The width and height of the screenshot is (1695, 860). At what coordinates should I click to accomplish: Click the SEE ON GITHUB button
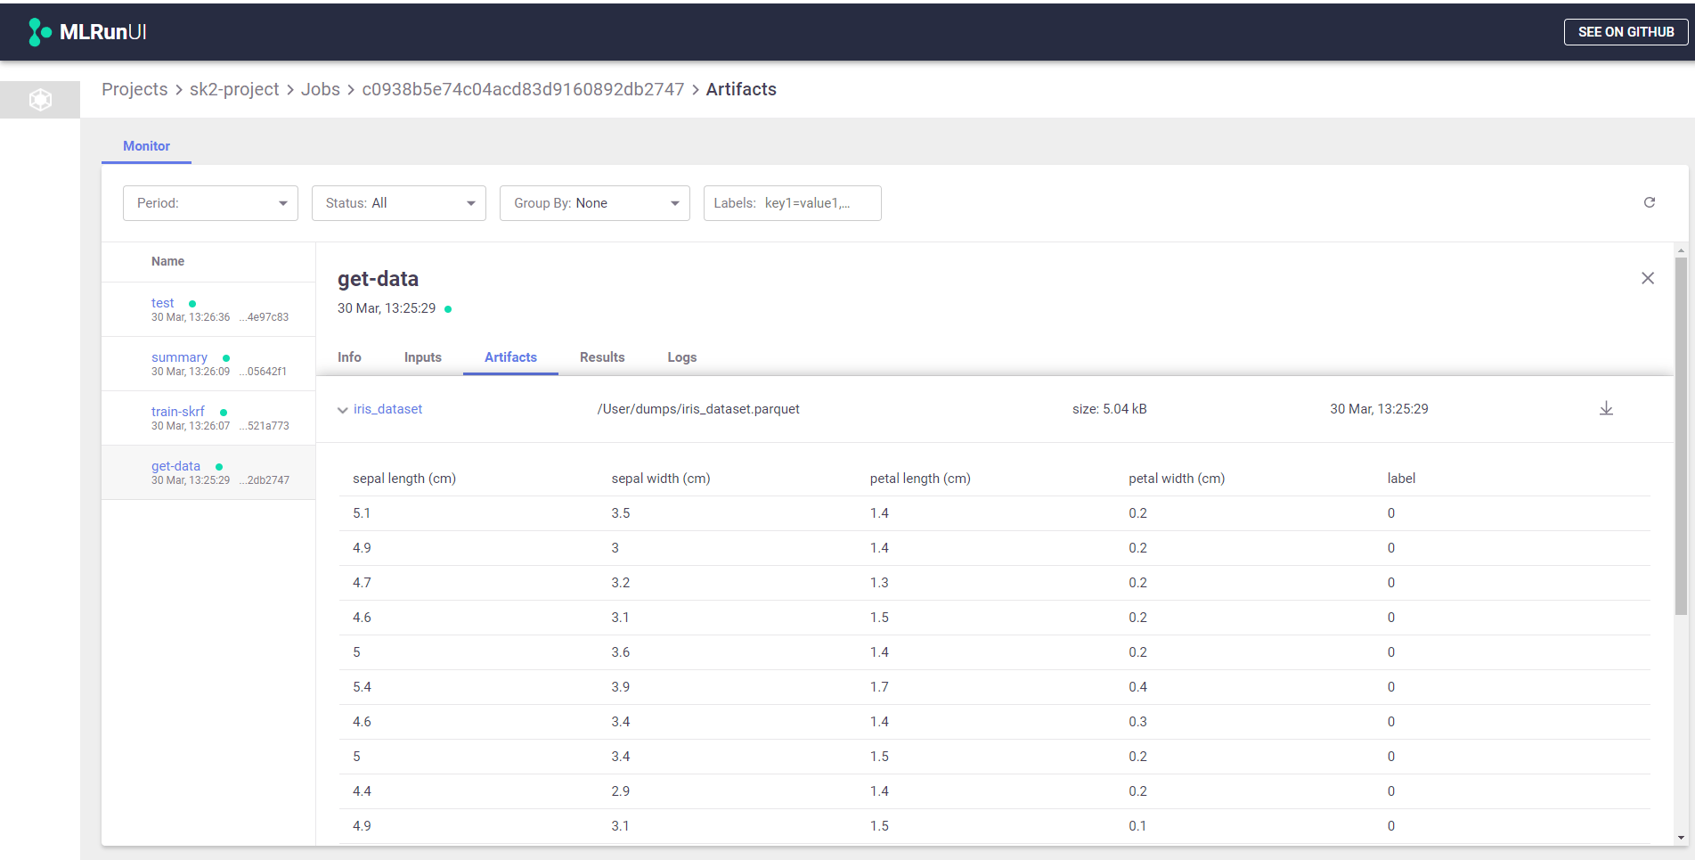pyautogui.click(x=1626, y=31)
